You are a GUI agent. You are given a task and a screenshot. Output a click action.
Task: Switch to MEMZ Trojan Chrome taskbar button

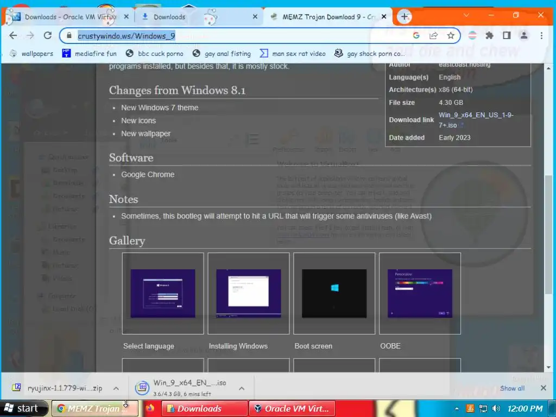coord(94,408)
